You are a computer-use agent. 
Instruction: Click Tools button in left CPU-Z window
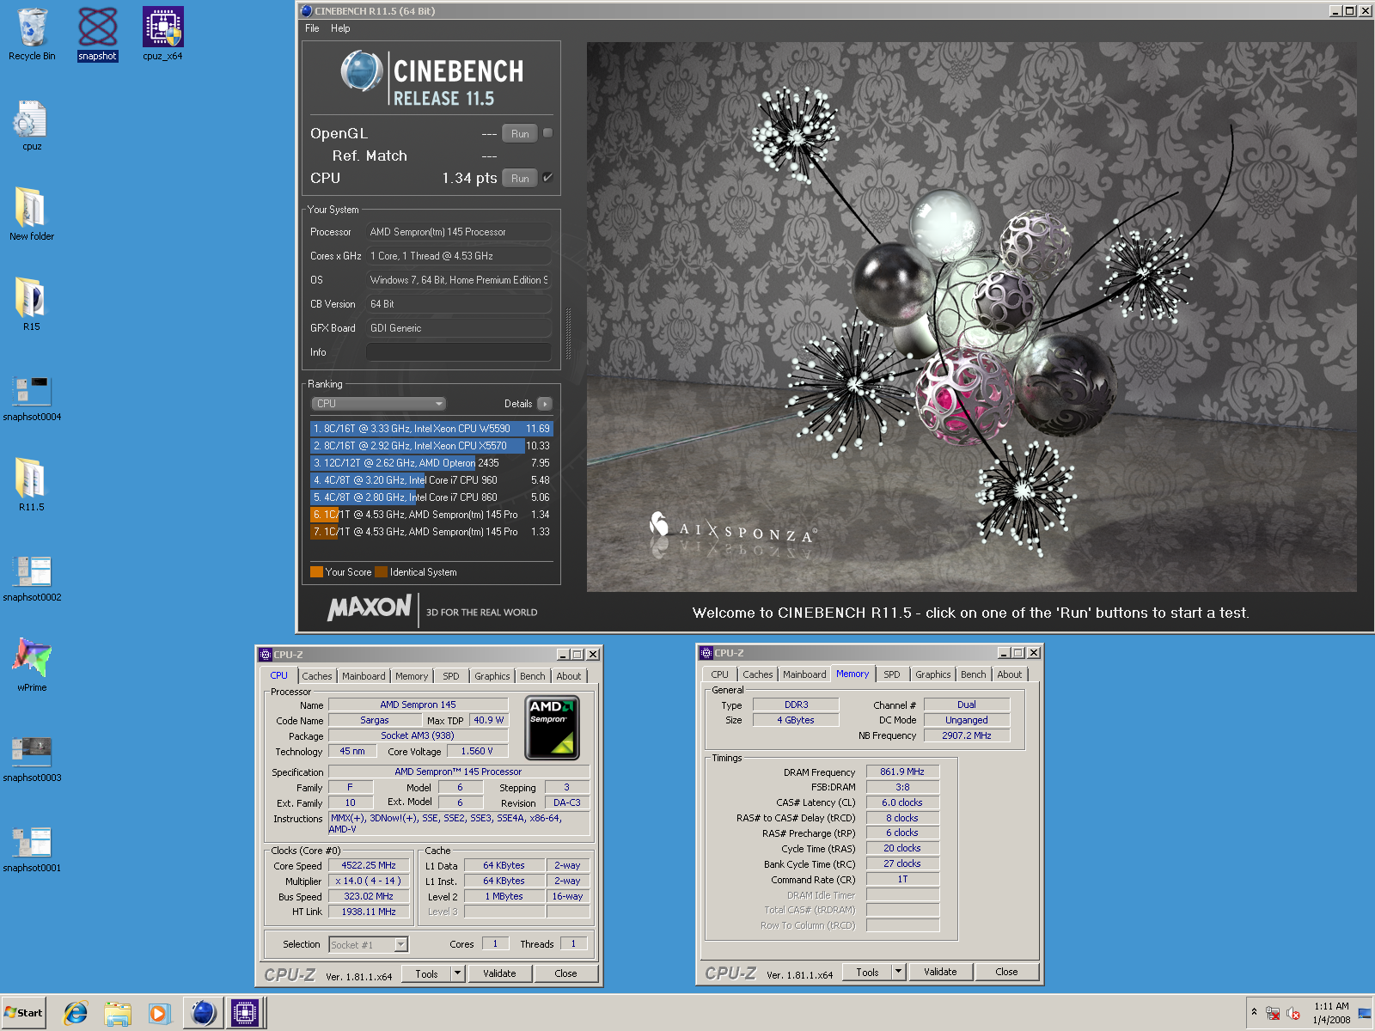click(426, 973)
